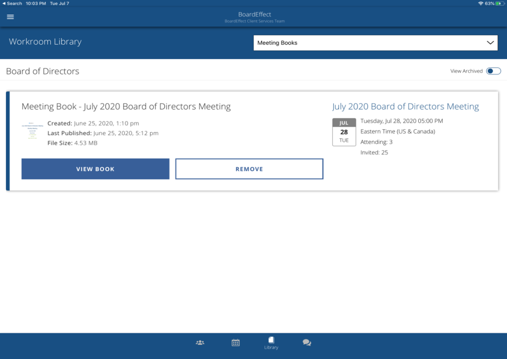Open July 2020 Board of Directors Meeting link
The image size is (507, 359).
coord(406,106)
